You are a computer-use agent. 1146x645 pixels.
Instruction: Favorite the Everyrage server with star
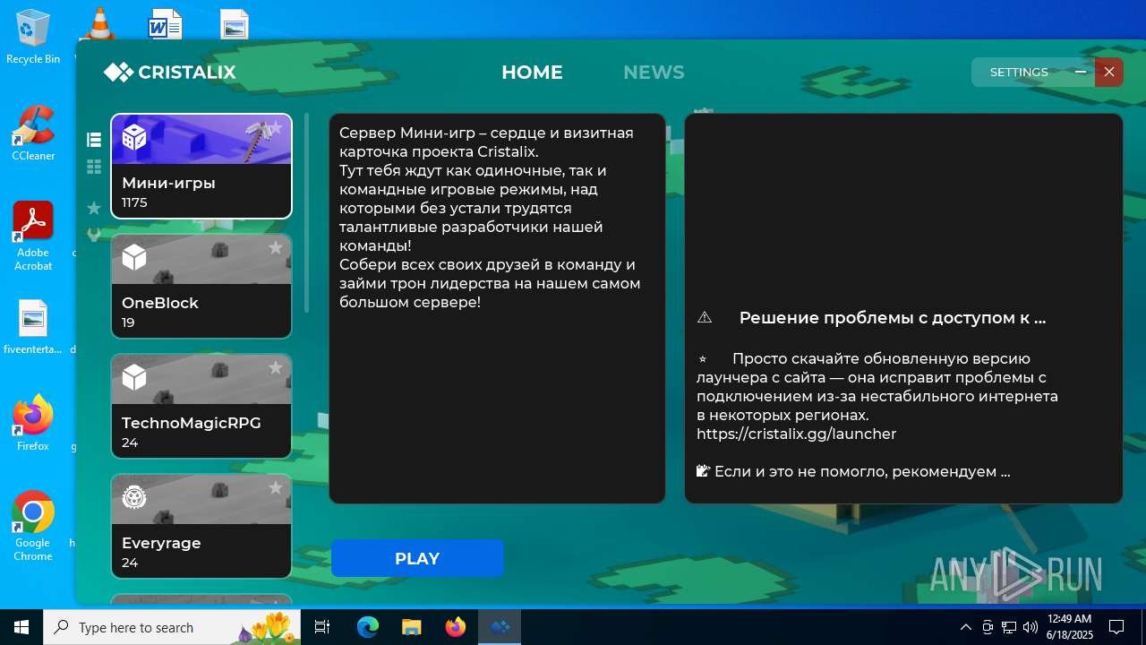point(276,487)
